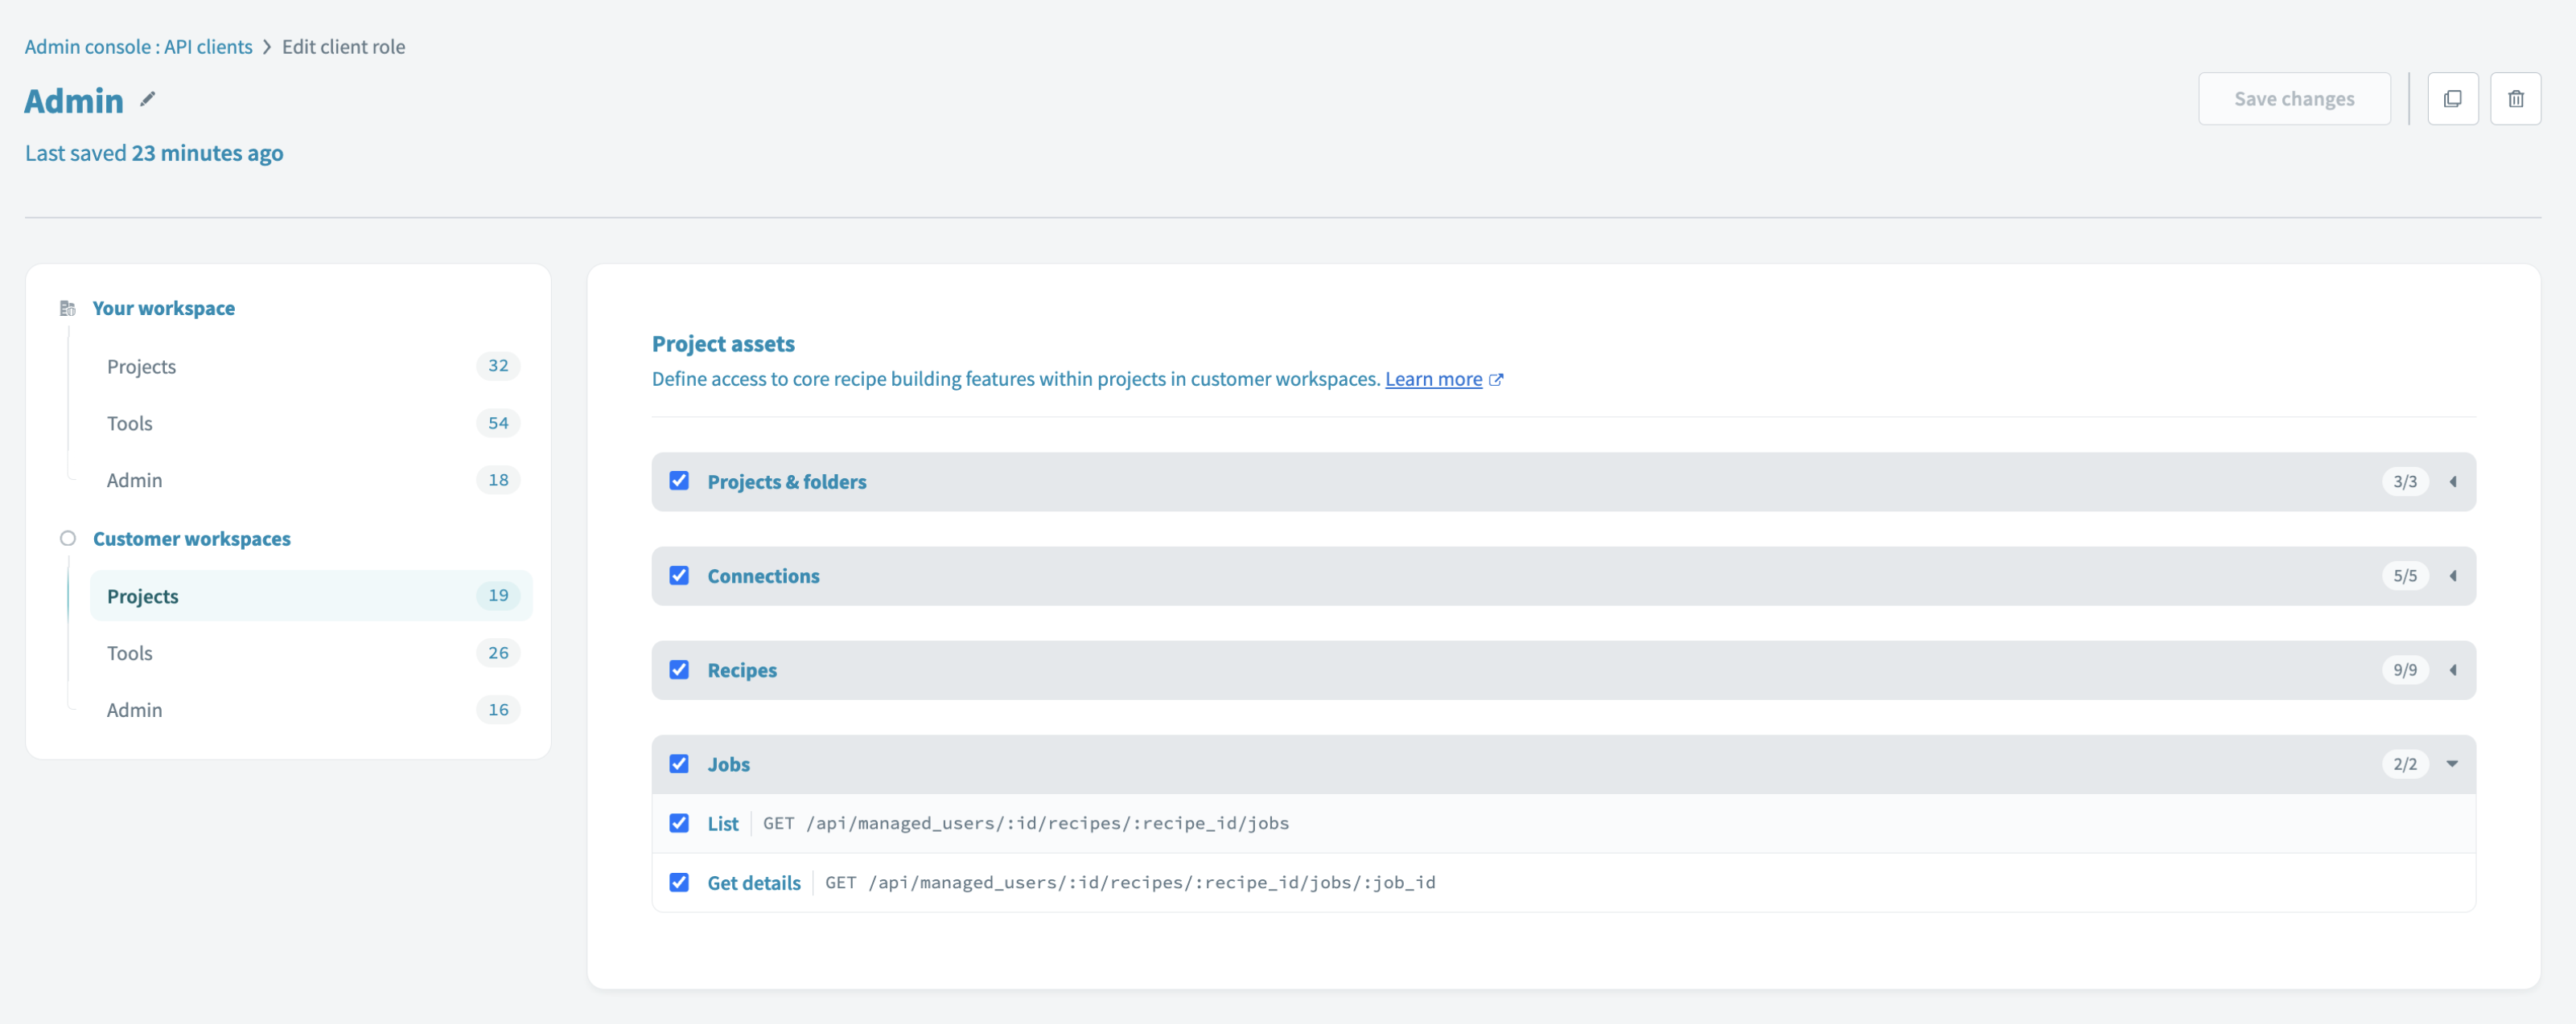Viewport: 2576px width, 1024px height.
Task: Click the 9/9 count badge on Recipes row
Action: coord(2406,670)
